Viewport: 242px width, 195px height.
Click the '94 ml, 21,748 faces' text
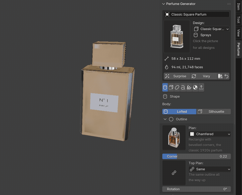click(187, 67)
